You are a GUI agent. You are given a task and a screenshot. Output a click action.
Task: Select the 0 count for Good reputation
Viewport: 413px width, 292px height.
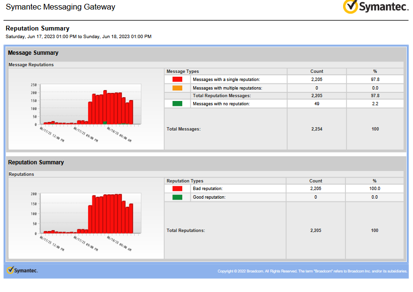315,197
